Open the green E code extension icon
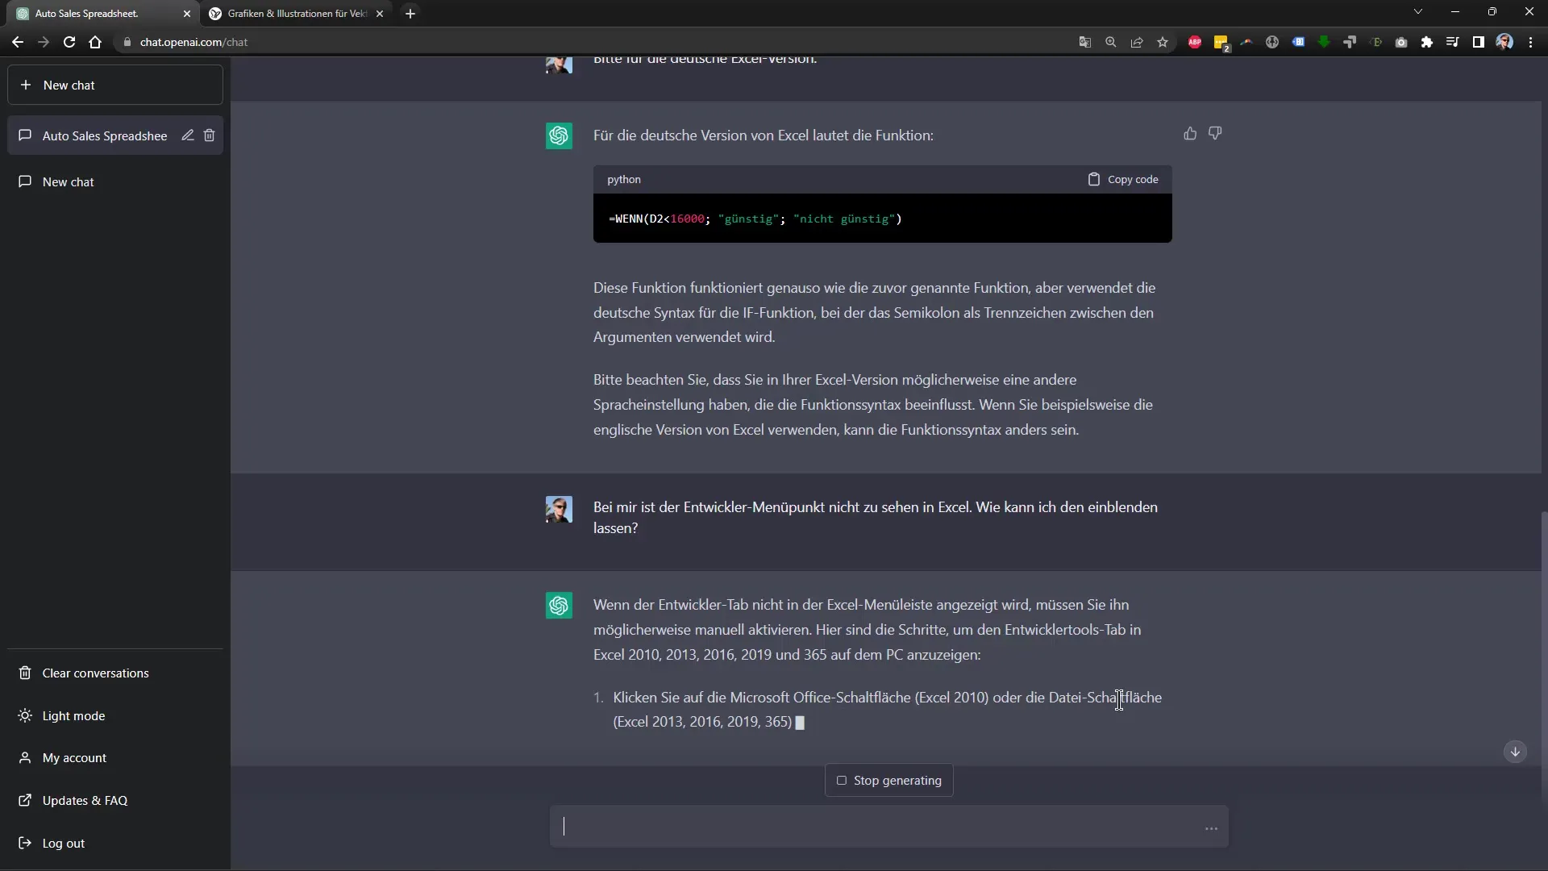 click(1375, 42)
